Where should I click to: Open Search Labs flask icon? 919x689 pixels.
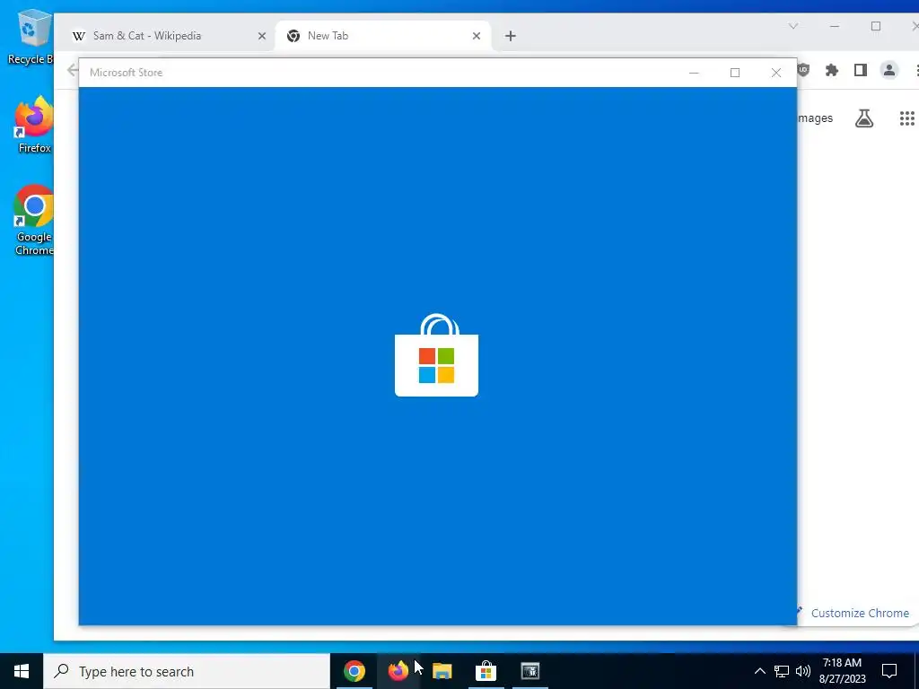tap(864, 118)
